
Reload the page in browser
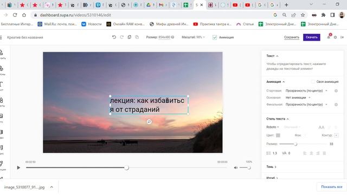coord(15,15)
